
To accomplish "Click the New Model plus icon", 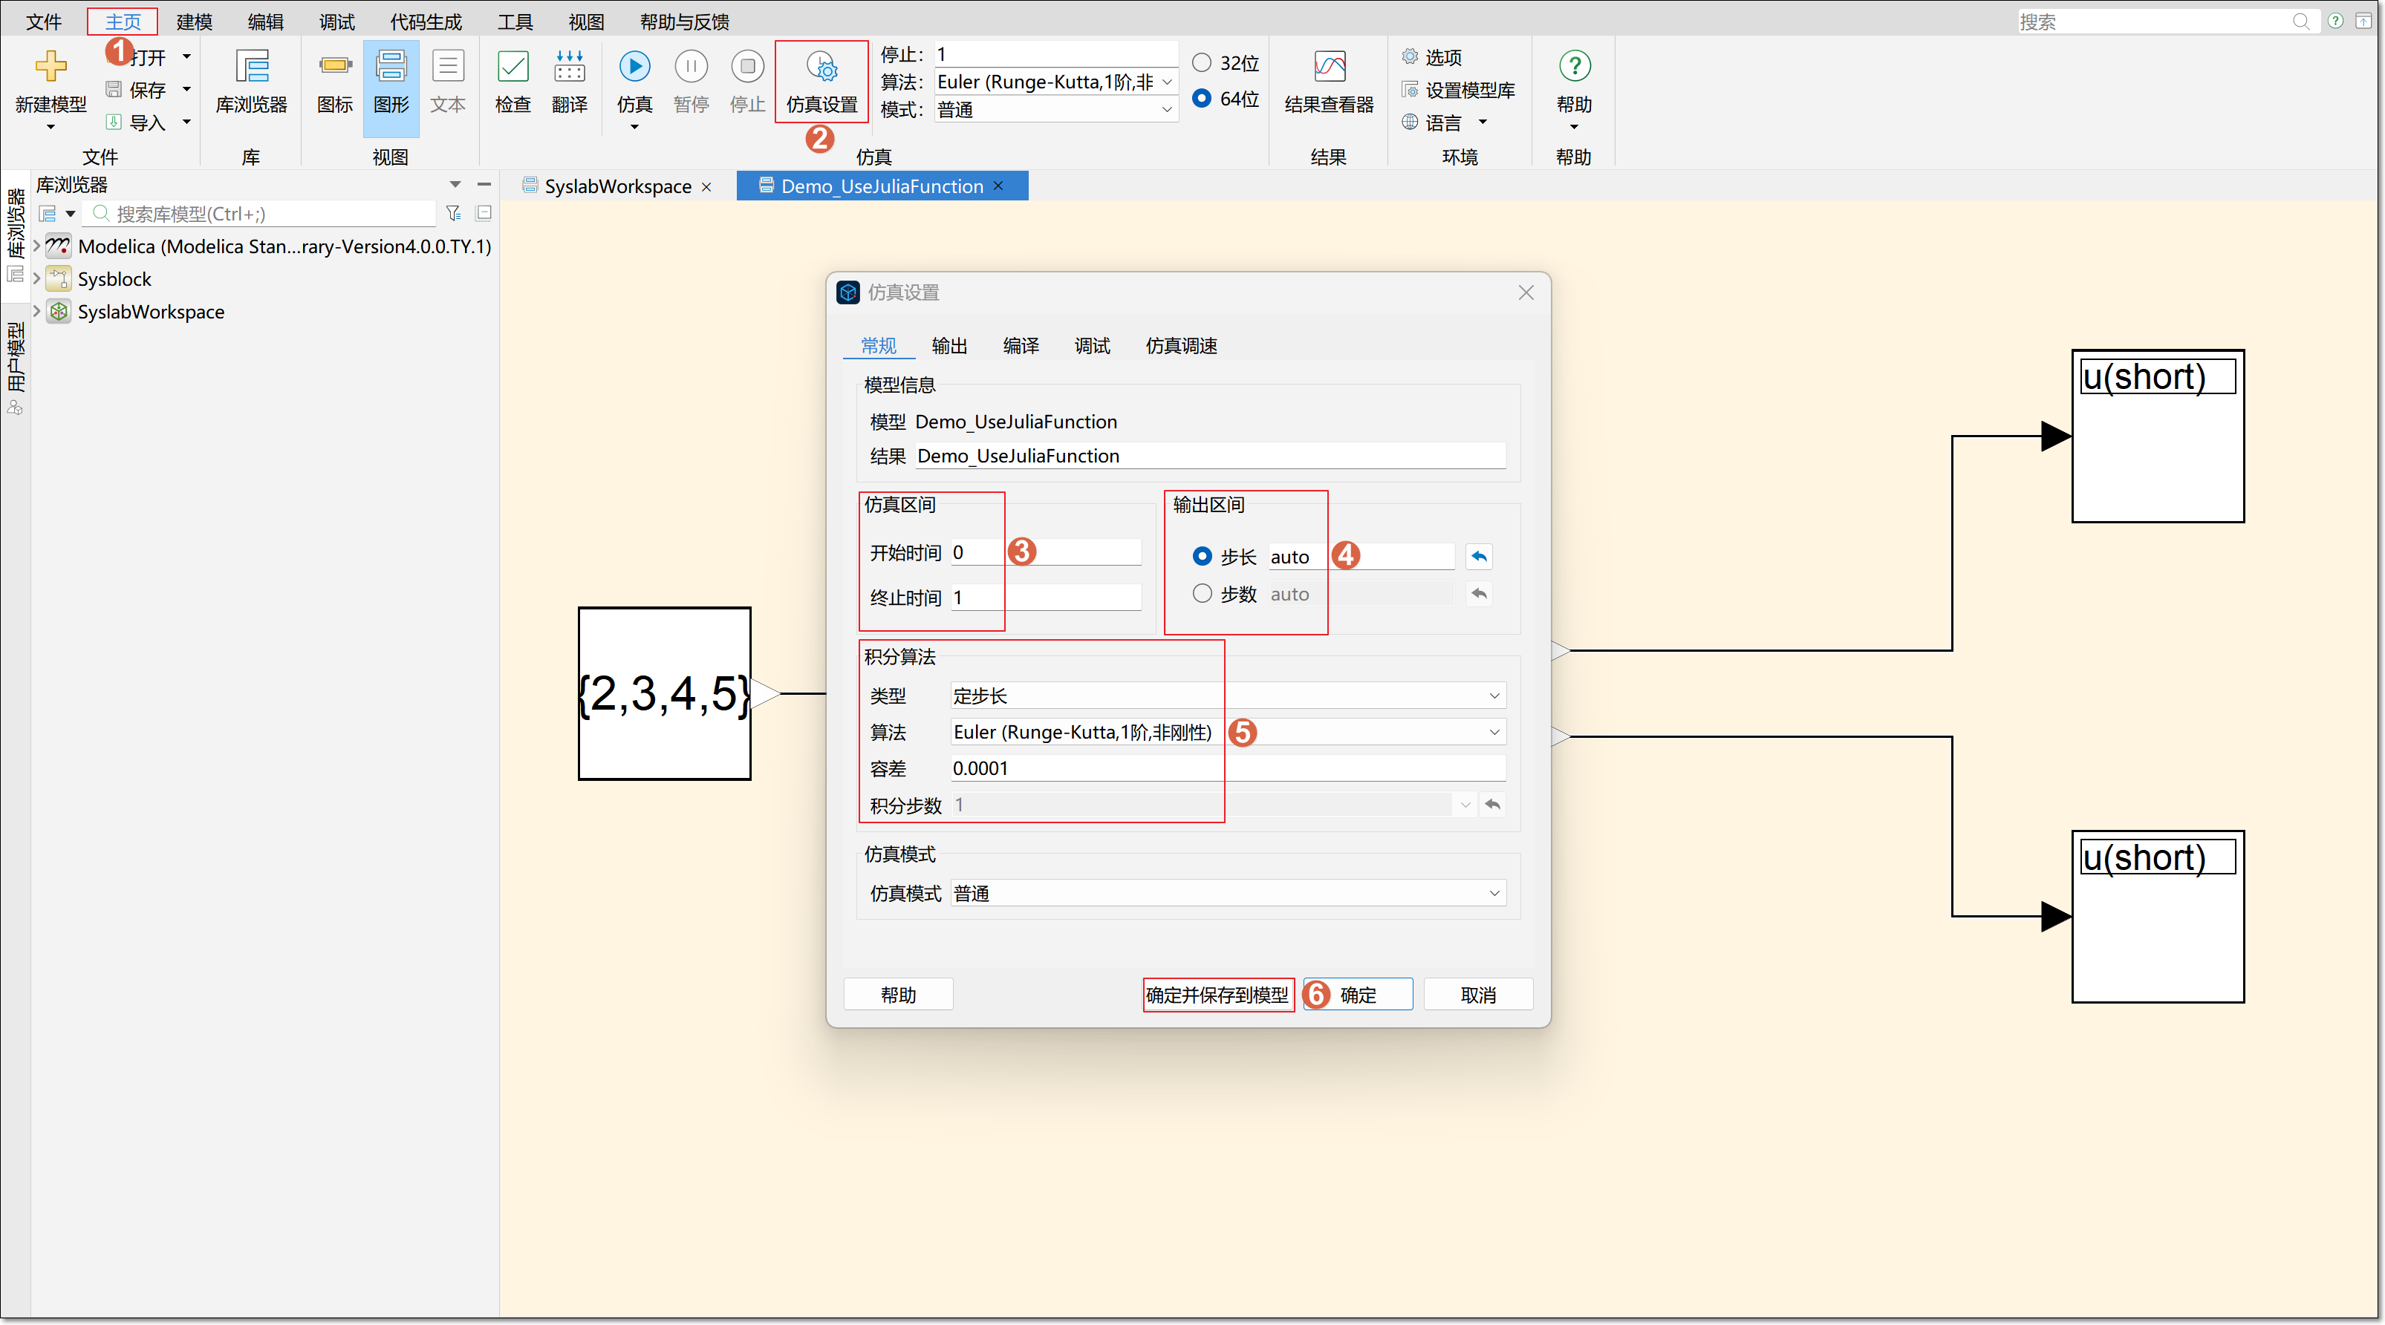I will (x=50, y=67).
